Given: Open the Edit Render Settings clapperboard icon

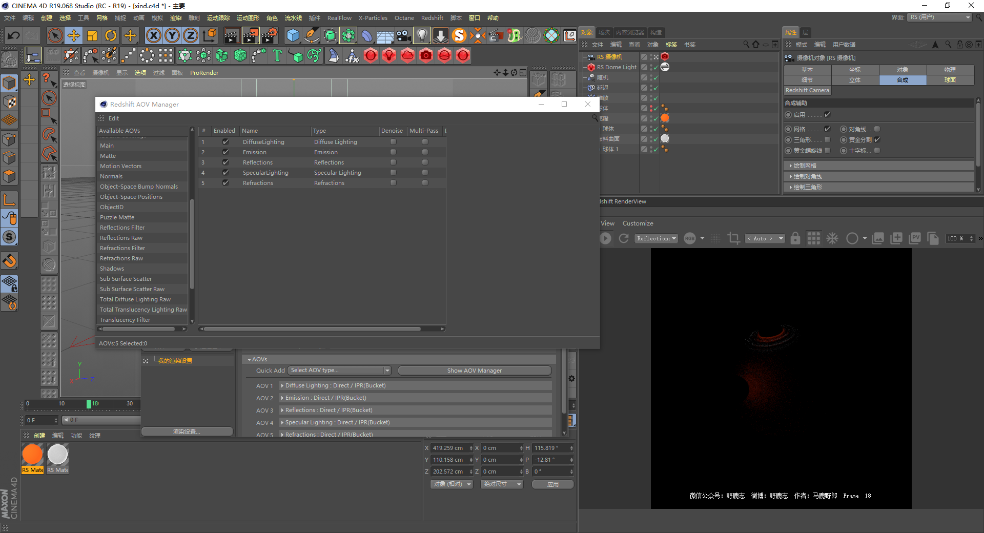Looking at the screenshot, I should (x=269, y=35).
